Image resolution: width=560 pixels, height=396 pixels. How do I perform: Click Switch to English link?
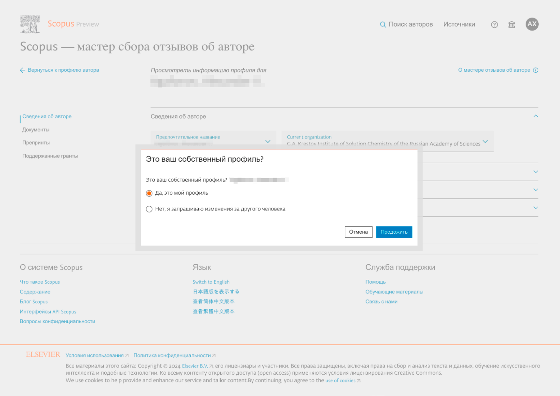[211, 282]
